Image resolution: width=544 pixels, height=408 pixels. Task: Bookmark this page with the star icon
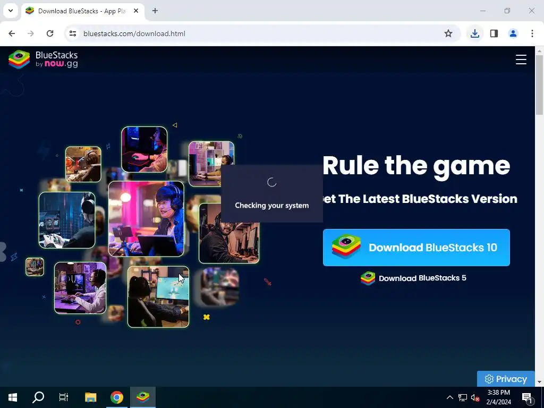click(448, 33)
